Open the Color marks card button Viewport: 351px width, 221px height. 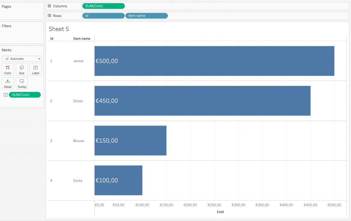(x=8, y=69)
